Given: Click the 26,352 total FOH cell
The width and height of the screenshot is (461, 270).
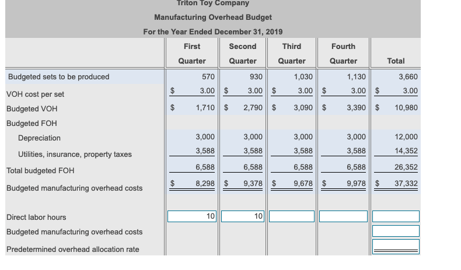Looking at the screenshot, I should [406, 167].
